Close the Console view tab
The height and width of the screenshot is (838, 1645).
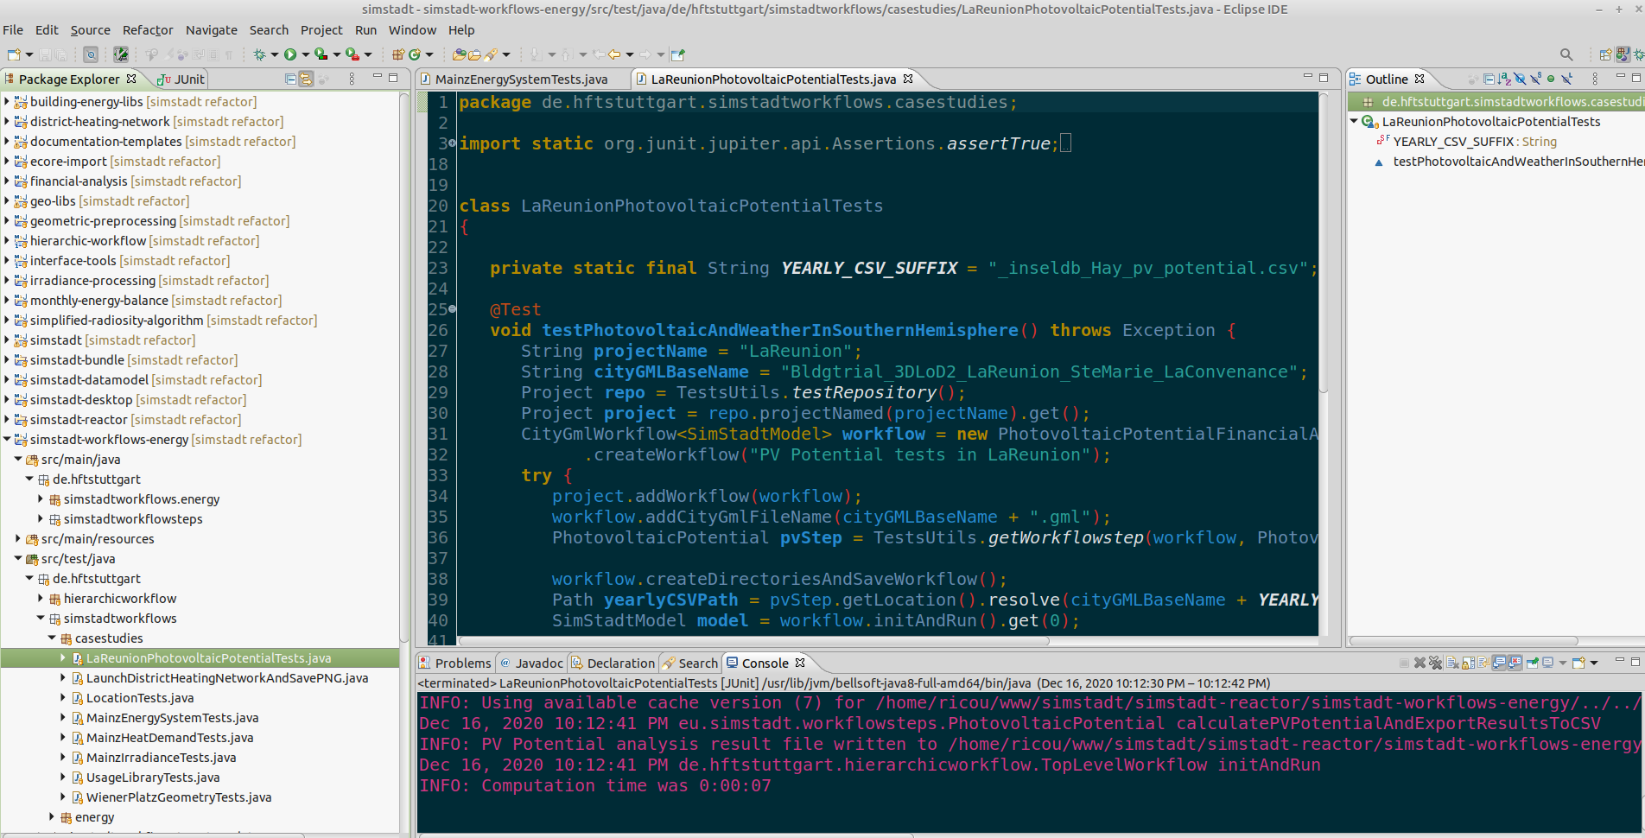click(x=800, y=663)
